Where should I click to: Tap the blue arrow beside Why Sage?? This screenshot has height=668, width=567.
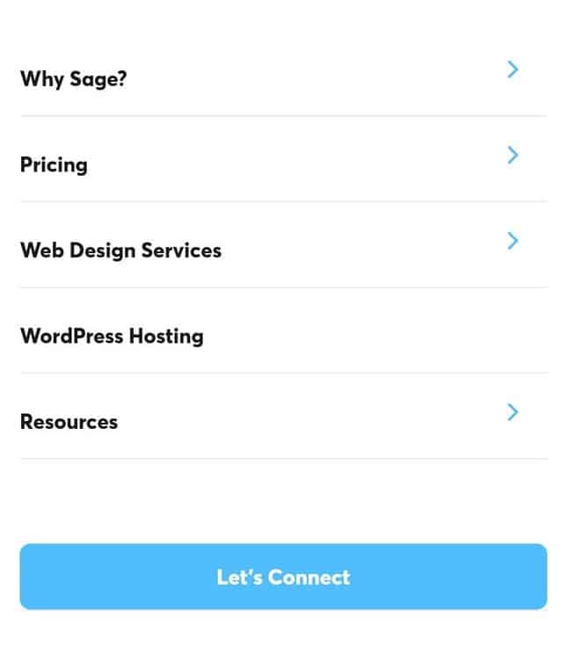(x=512, y=69)
